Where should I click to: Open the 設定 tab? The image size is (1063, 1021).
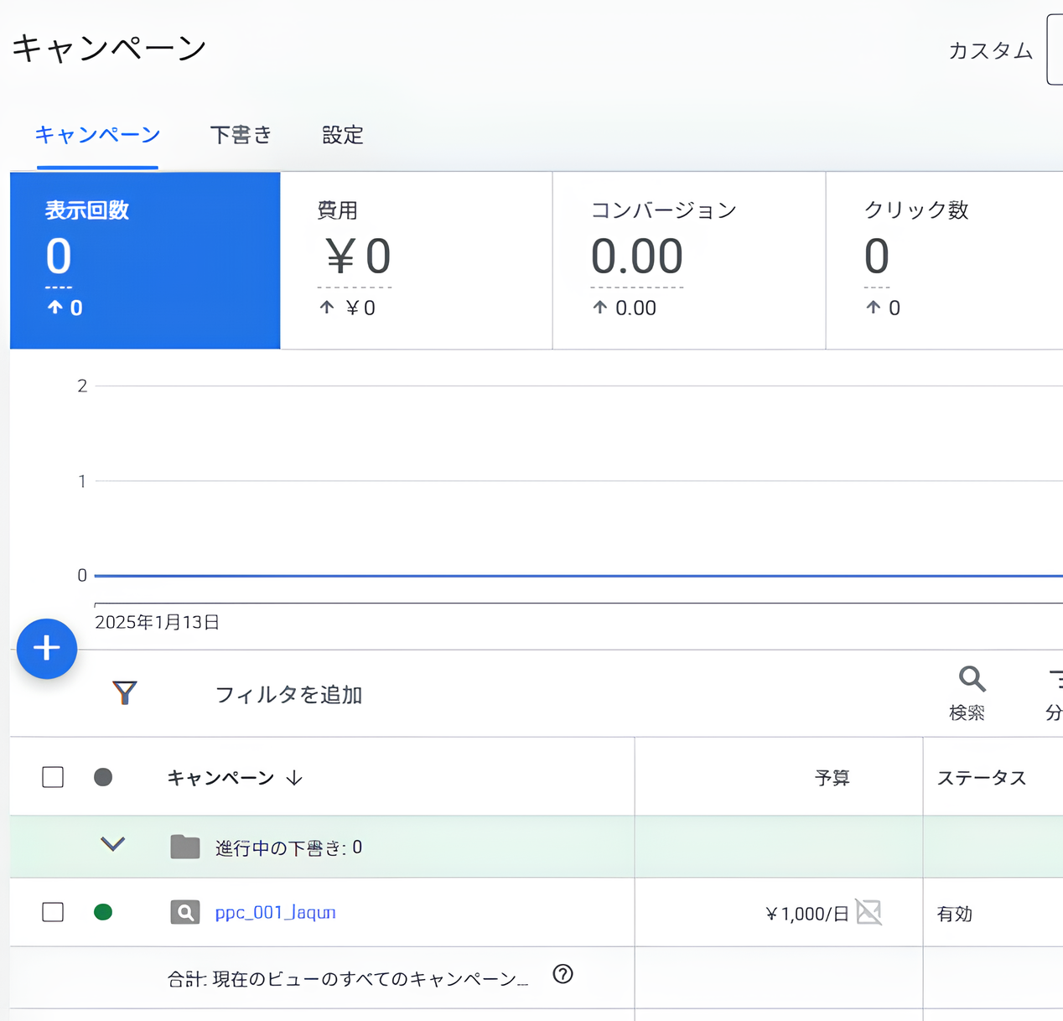[341, 136]
